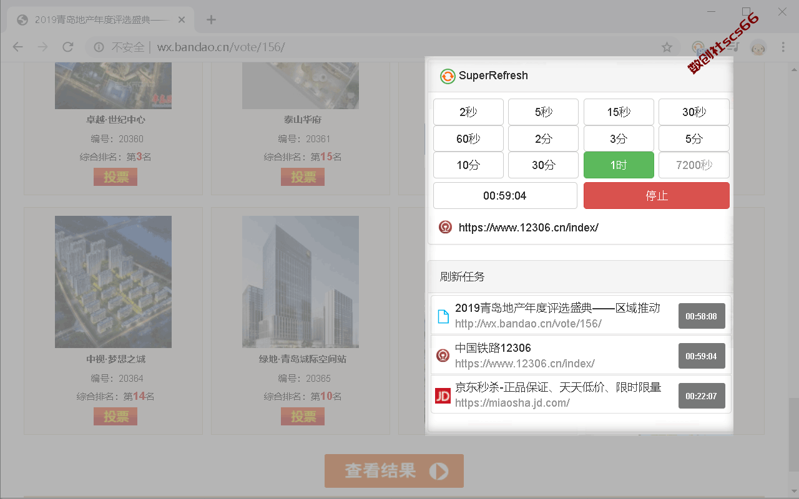Click the railway icon of 中国铁路12306 task
This screenshot has width=799, height=499.
click(x=443, y=356)
